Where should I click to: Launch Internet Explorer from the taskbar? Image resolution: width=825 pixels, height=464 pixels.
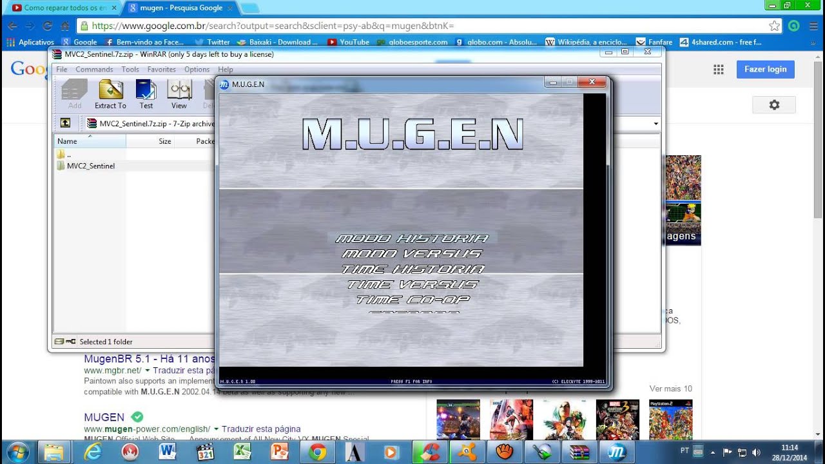click(93, 452)
